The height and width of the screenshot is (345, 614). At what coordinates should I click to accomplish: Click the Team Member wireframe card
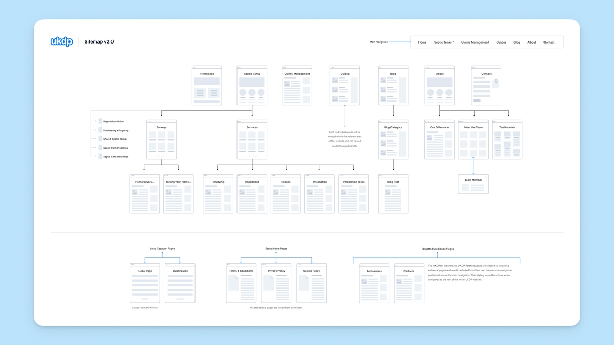point(473,183)
